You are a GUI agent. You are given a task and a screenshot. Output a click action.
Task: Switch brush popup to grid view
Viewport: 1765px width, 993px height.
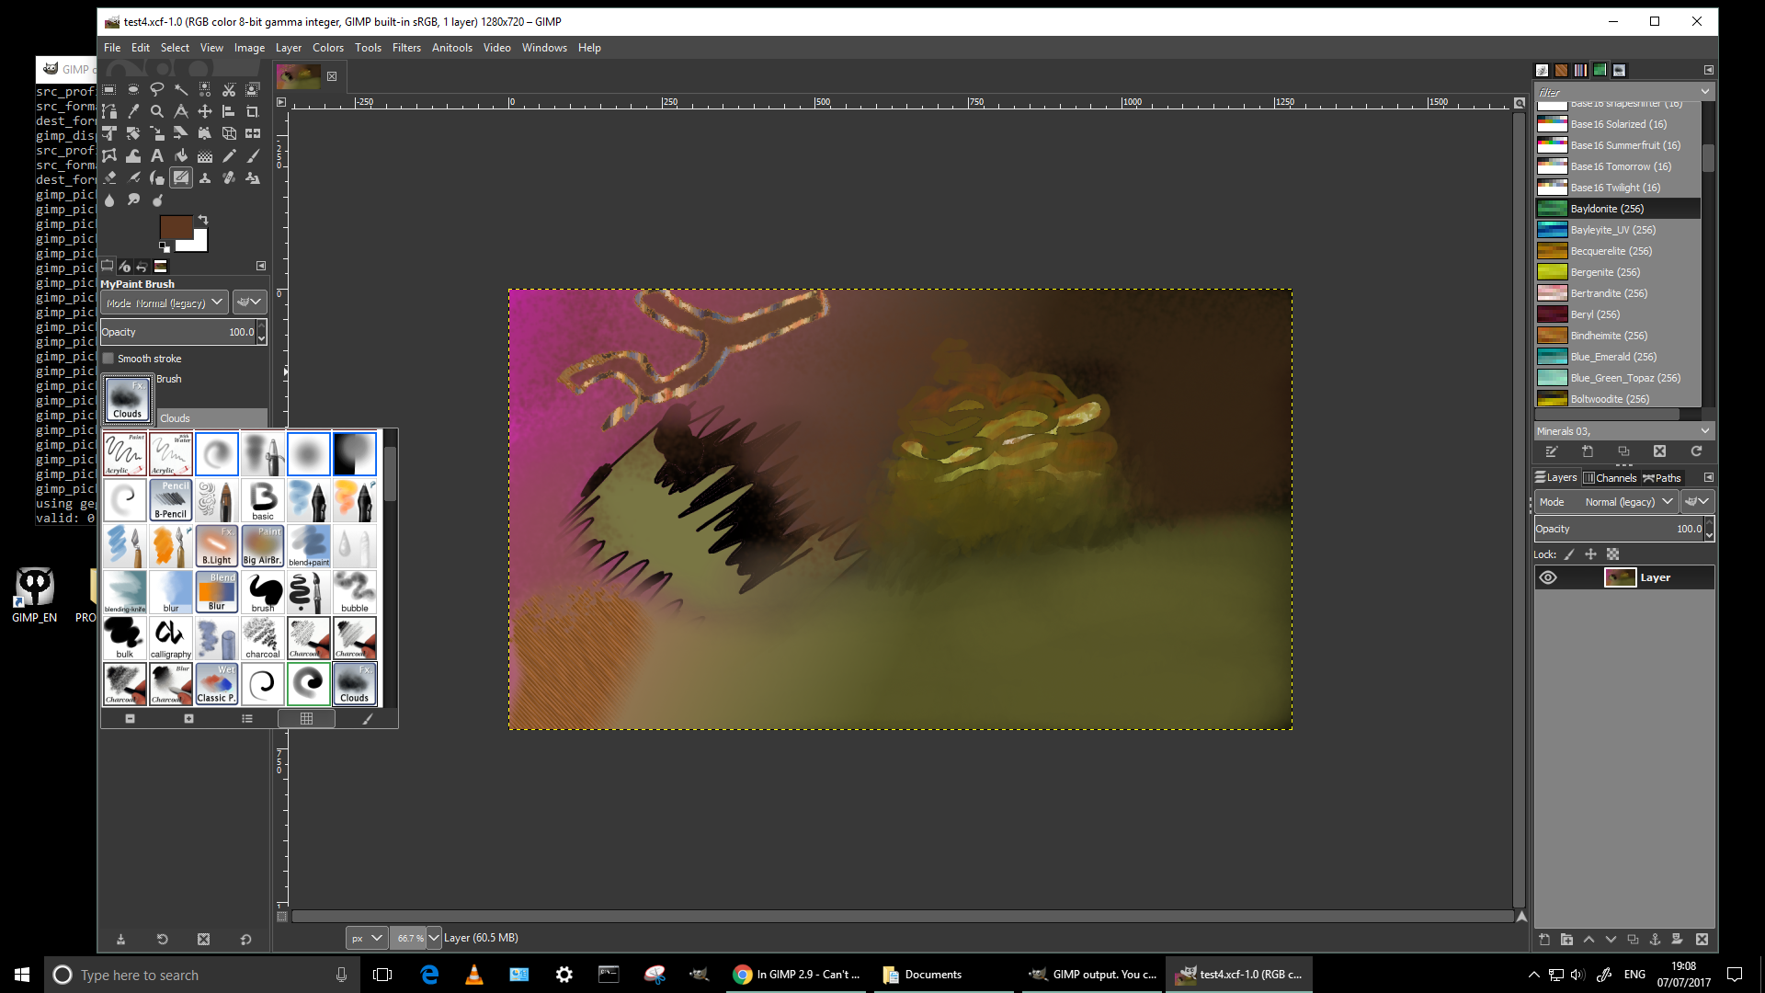point(306,719)
